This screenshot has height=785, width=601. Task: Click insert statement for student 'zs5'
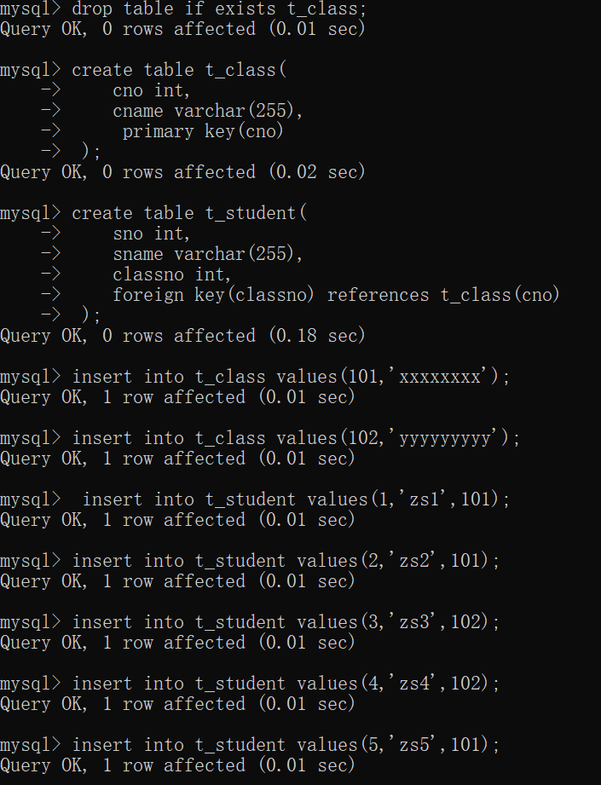point(286,746)
